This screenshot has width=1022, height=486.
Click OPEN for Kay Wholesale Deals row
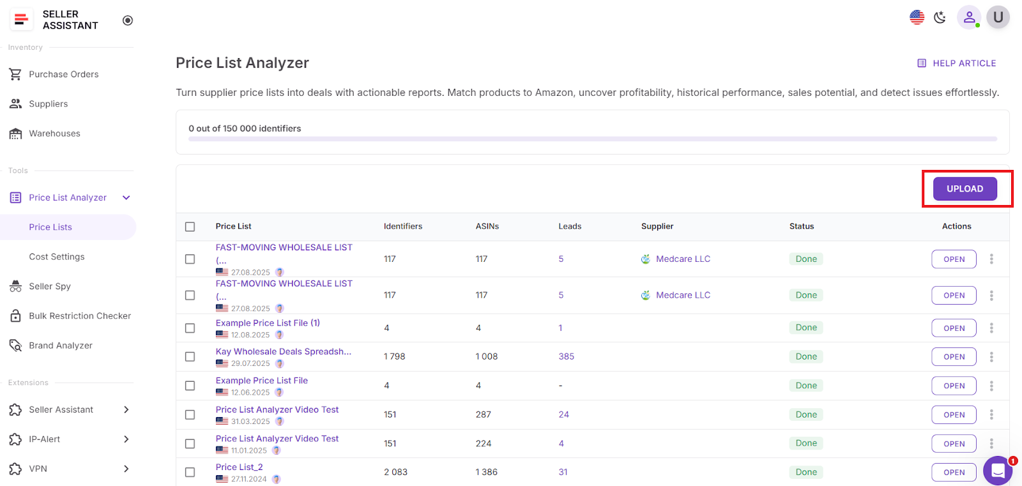tap(954, 357)
